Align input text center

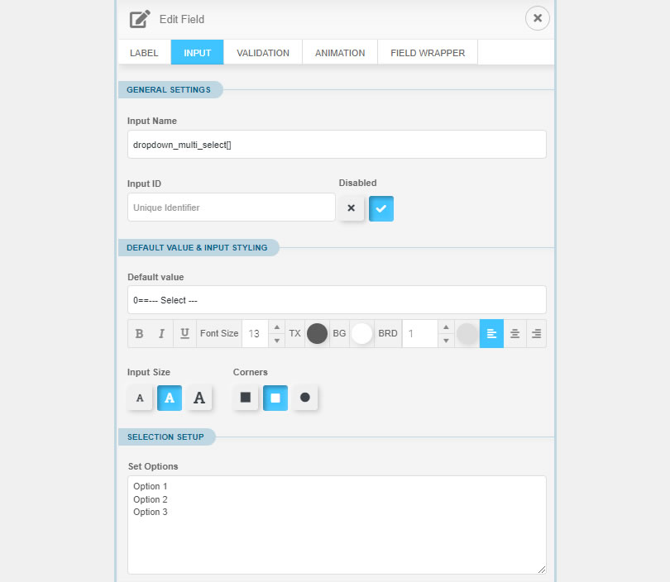pyautogui.click(x=514, y=333)
